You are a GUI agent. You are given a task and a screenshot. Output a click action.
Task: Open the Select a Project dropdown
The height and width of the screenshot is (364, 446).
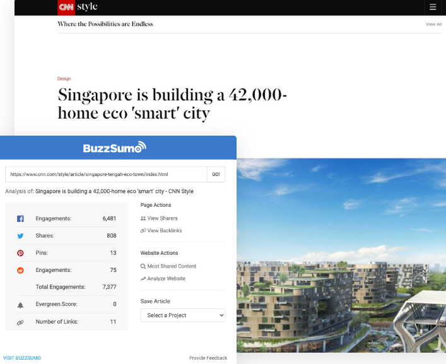[x=182, y=315]
